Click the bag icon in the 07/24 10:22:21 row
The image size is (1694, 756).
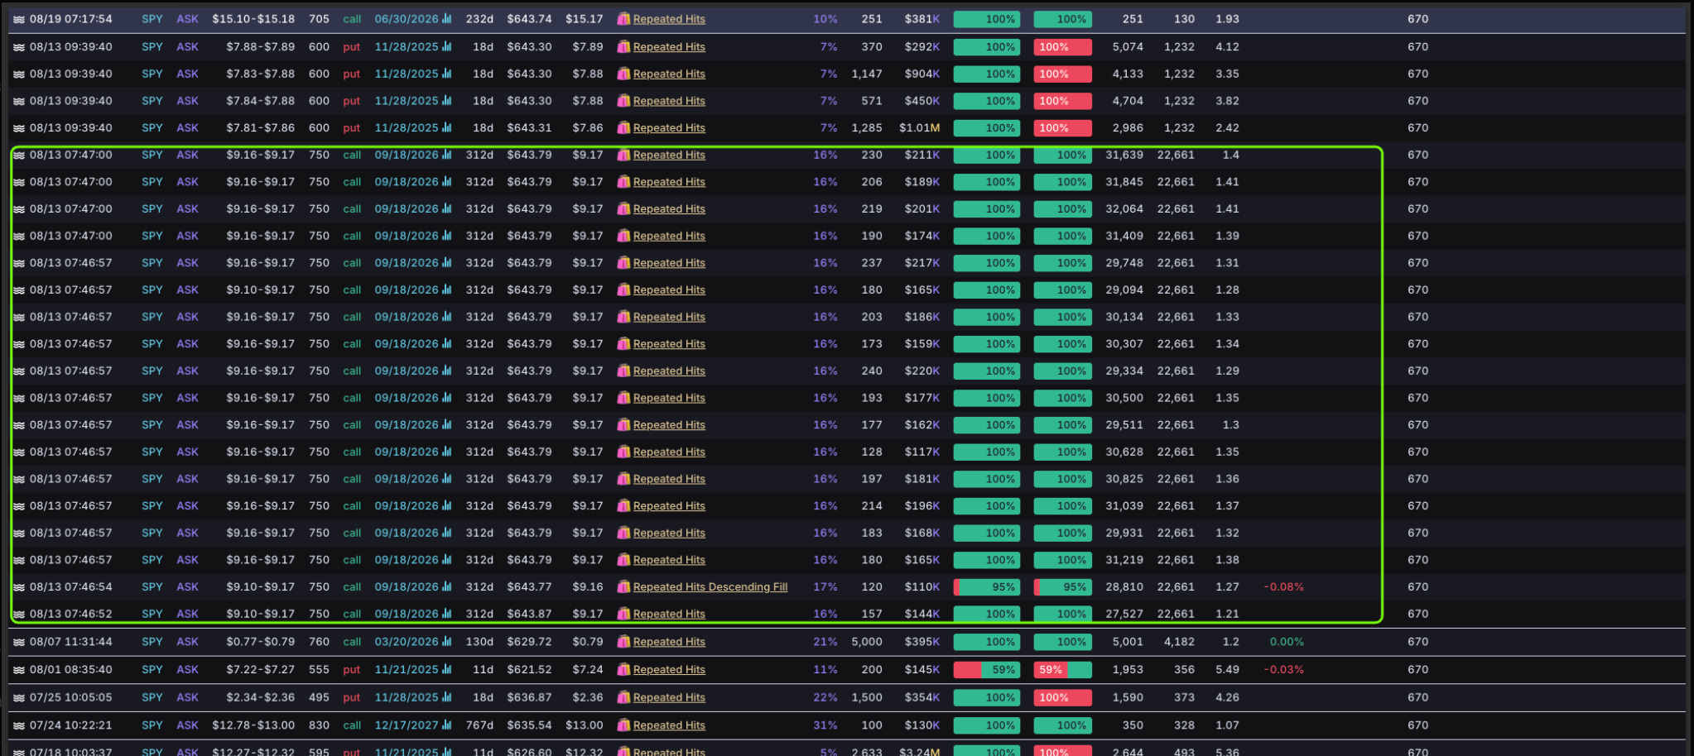pos(623,725)
